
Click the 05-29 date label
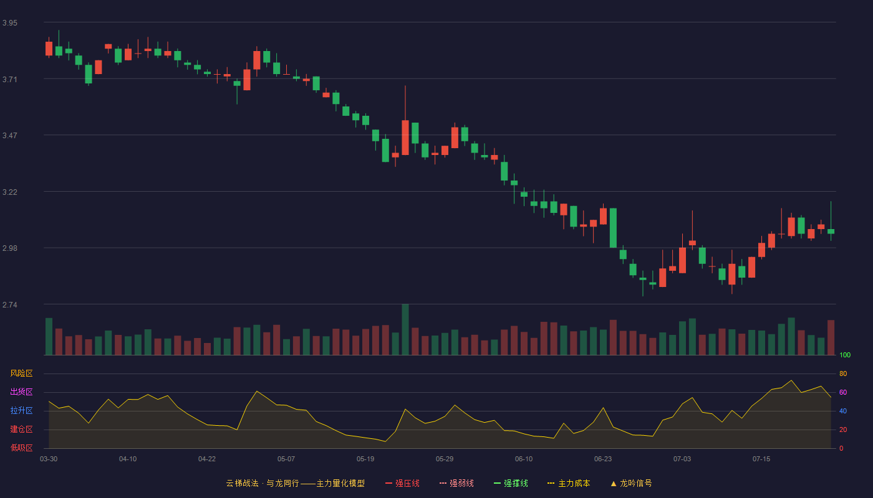coord(445,459)
